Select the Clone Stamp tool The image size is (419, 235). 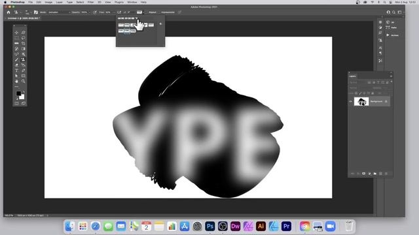click(x=24, y=59)
